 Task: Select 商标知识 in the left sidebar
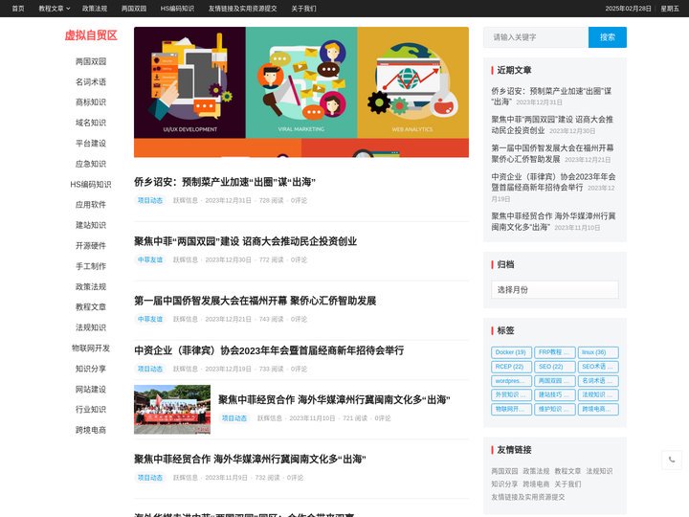tap(91, 102)
